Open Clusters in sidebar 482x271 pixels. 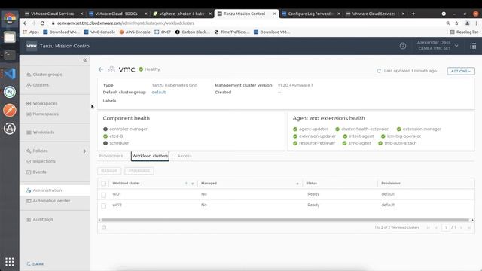(x=38, y=85)
